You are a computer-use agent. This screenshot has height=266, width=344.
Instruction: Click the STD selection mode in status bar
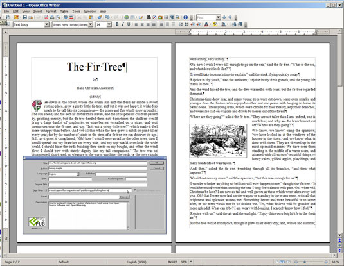[x=184, y=262]
